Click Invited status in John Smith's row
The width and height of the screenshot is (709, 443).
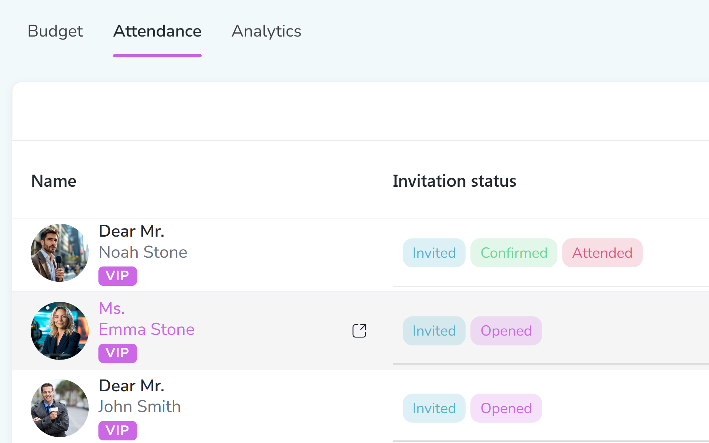pyautogui.click(x=434, y=408)
